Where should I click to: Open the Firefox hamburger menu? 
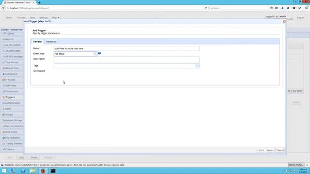306,8
